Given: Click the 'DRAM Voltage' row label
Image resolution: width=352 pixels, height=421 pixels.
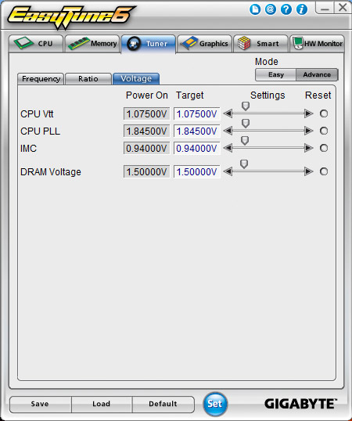Looking at the screenshot, I should (51, 172).
